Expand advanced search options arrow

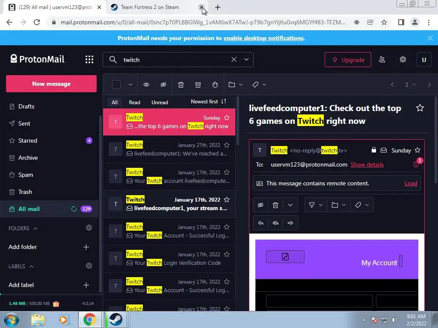(x=246, y=59)
